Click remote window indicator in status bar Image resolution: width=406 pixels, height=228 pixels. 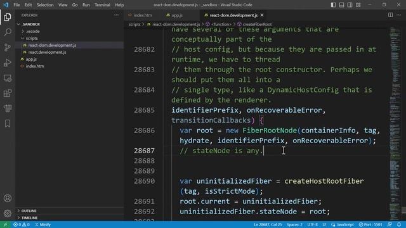pyautogui.click(x=5, y=225)
